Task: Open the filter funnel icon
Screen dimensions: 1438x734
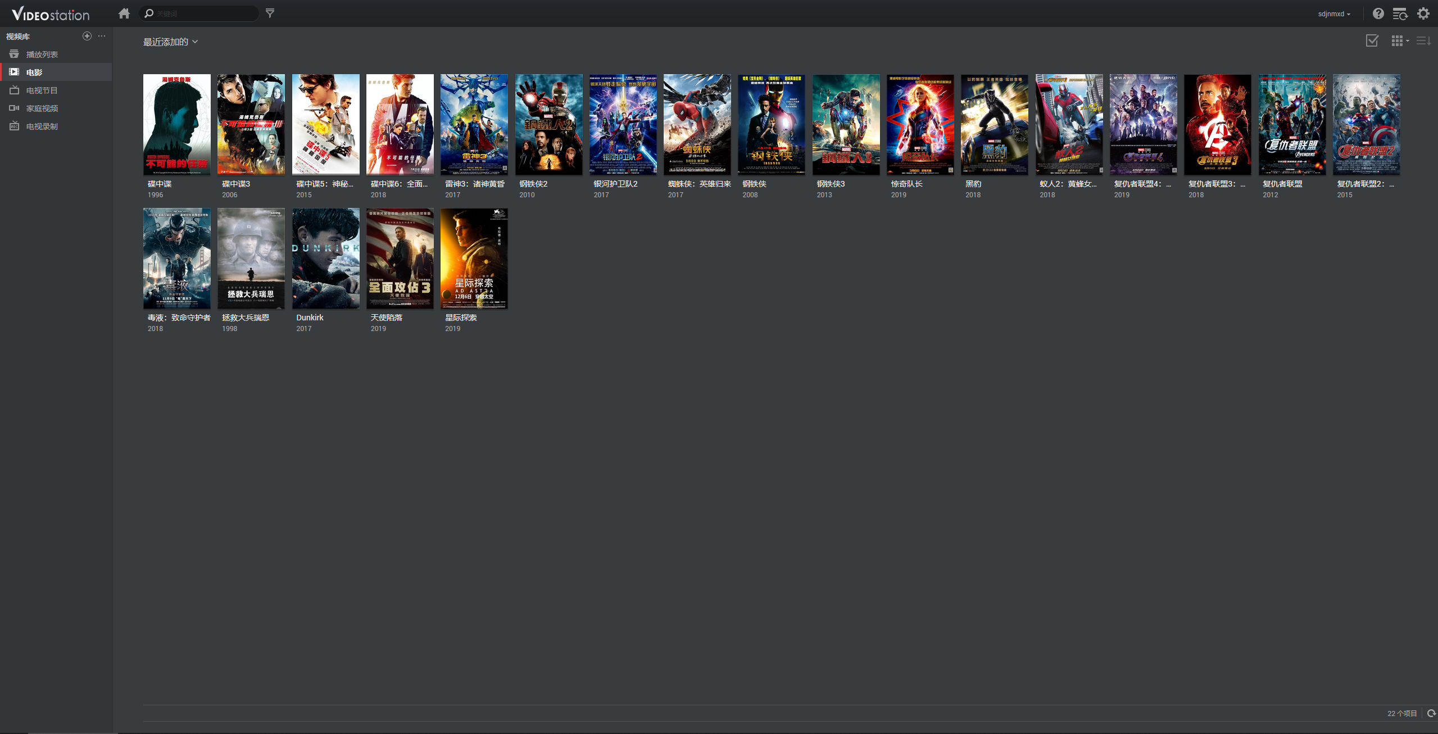Action: pyautogui.click(x=270, y=13)
